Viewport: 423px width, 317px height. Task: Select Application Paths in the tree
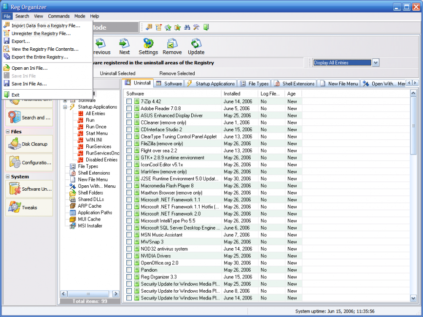pyautogui.click(x=95, y=213)
